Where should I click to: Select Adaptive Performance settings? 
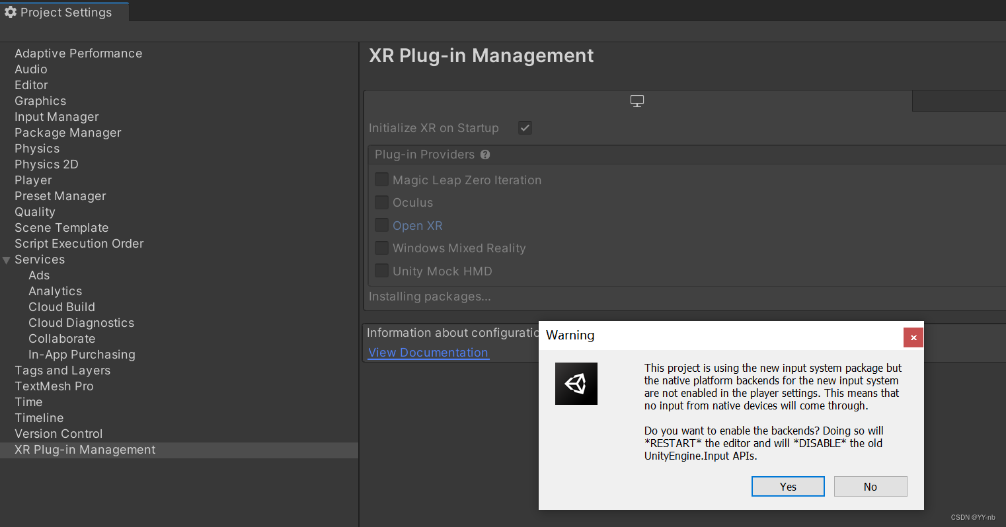(x=79, y=53)
